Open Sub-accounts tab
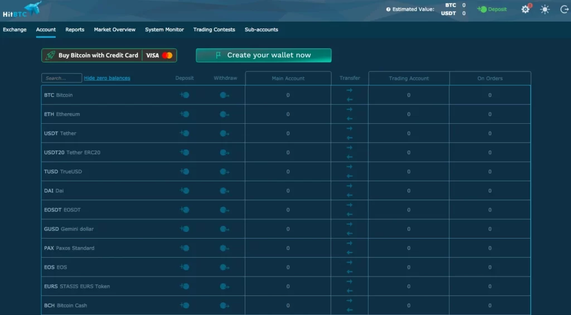571x315 pixels. coord(262,30)
